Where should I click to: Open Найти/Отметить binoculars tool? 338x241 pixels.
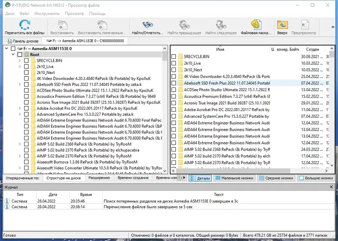click(x=147, y=25)
